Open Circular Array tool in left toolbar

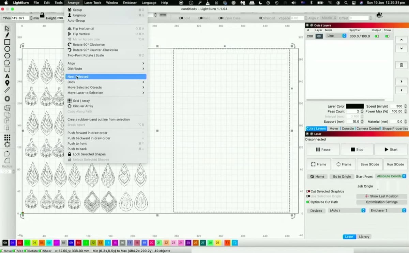click(x=7, y=144)
